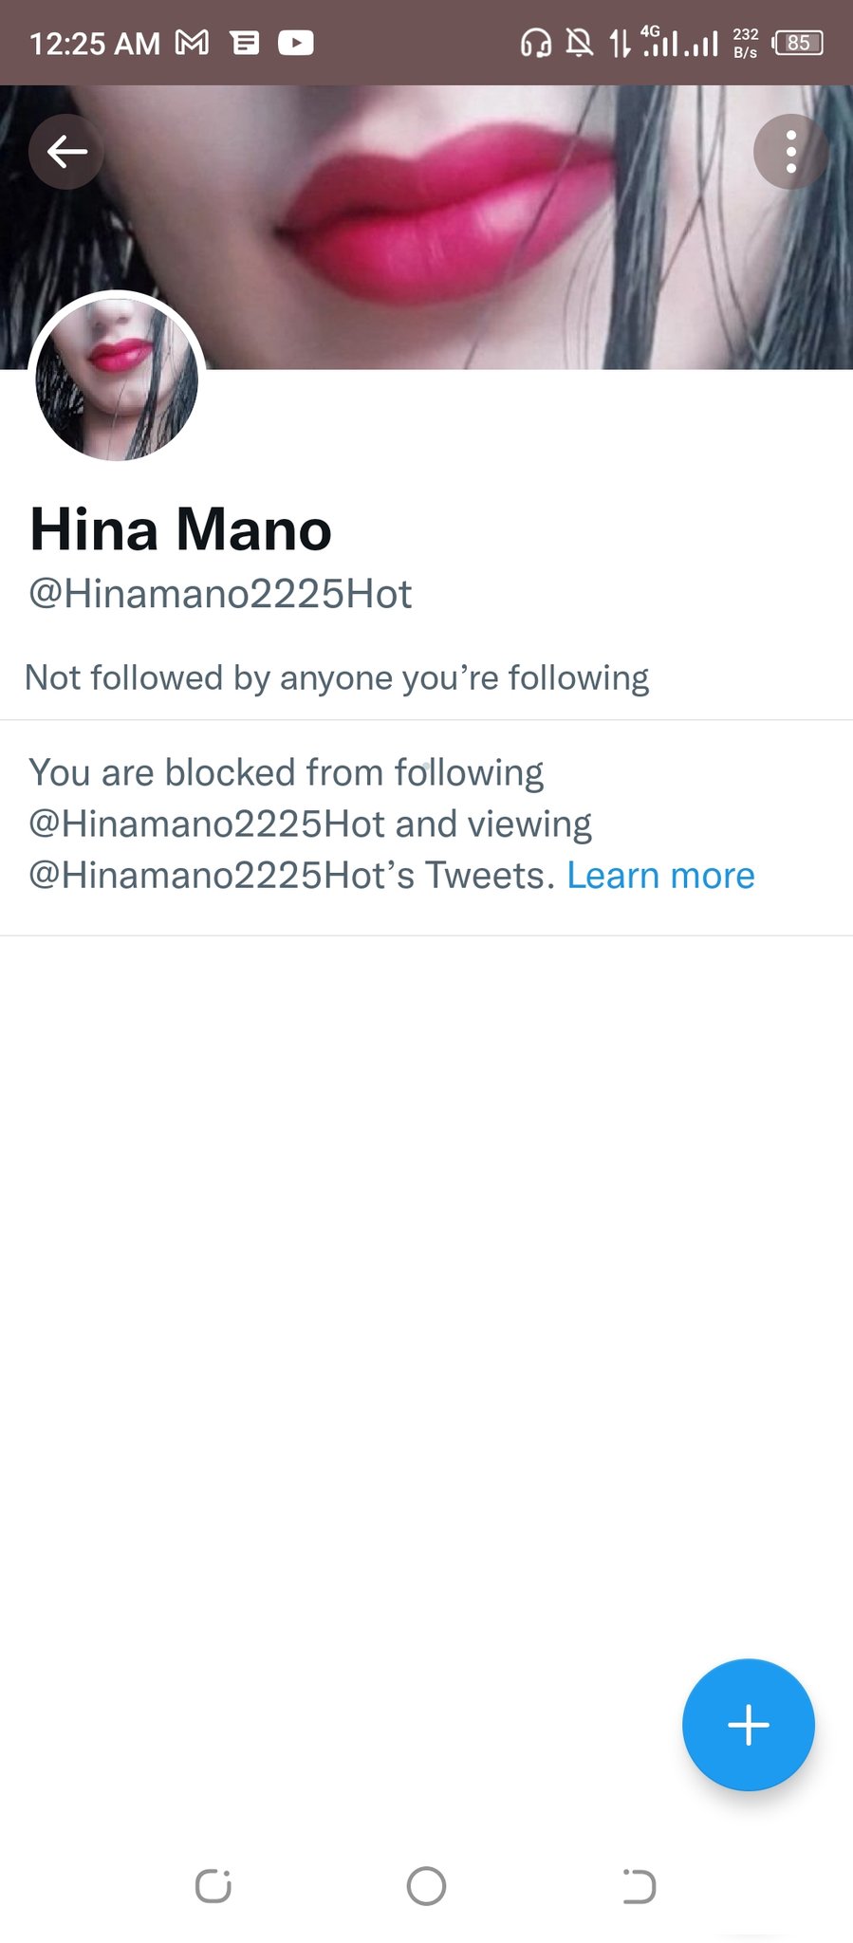Open the Learn more link
The width and height of the screenshot is (853, 1943).
pos(660,875)
